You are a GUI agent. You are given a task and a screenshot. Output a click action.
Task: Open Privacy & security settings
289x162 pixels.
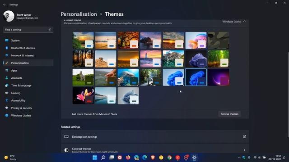click(x=28, y=108)
